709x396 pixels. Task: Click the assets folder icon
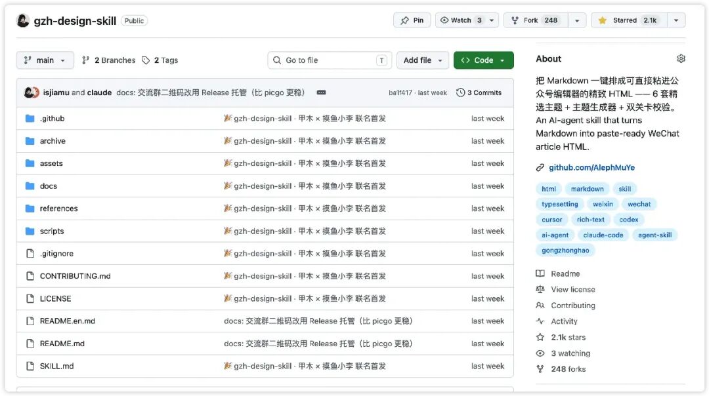click(30, 163)
